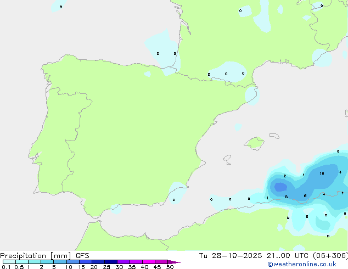Click the Mallorca island on the map

click(255, 143)
